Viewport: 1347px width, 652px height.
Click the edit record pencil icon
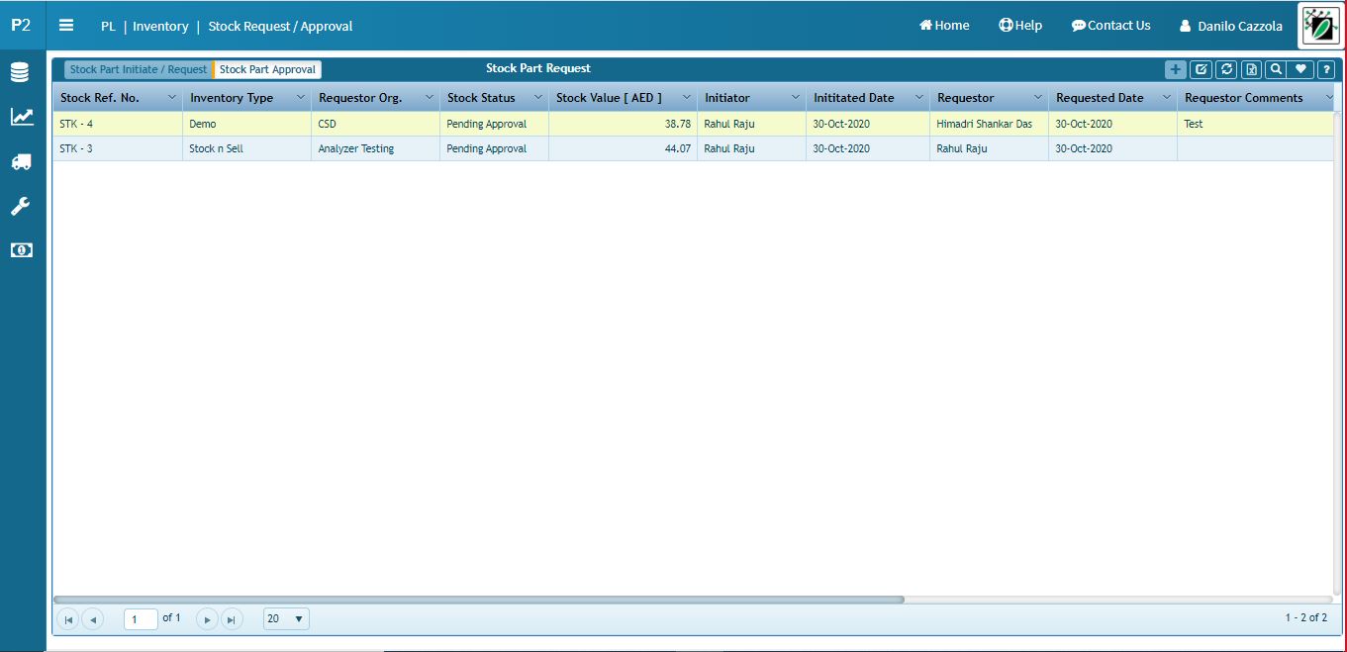(x=1201, y=69)
